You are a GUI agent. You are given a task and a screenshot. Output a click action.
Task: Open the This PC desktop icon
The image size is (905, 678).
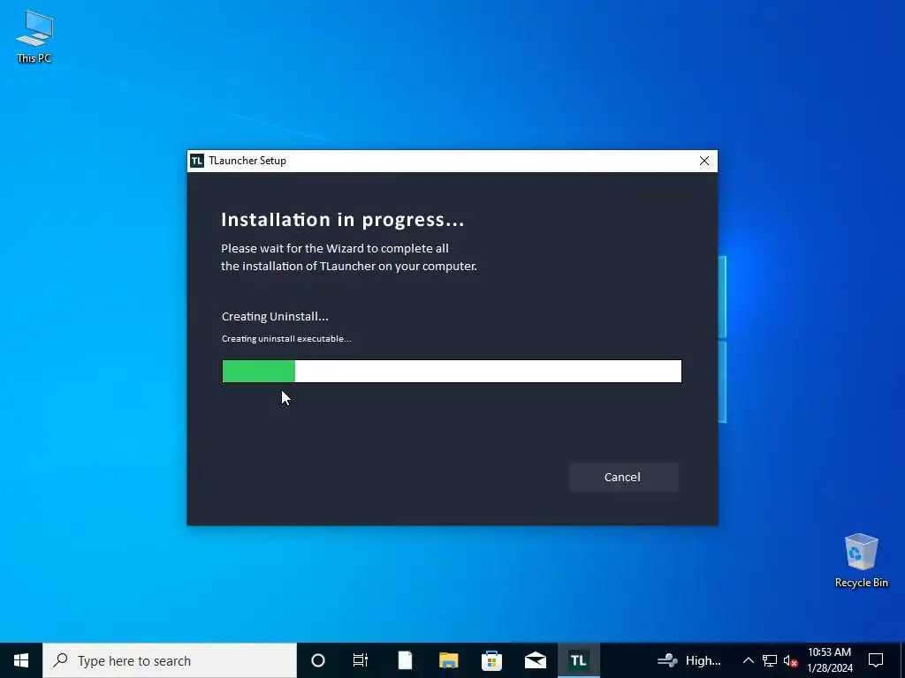34,36
